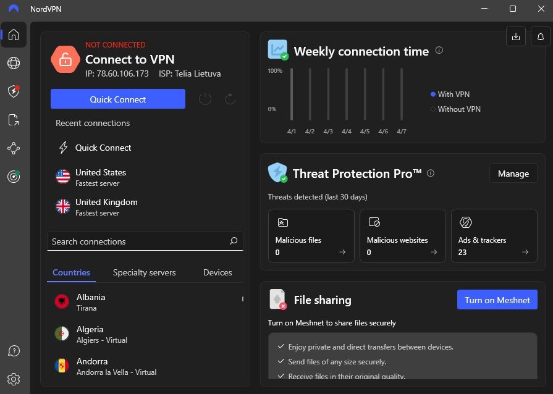The image size is (553, 394).
Task: Click the Threat Protection Pro shield icon
Action: click(x=277, y=172)
